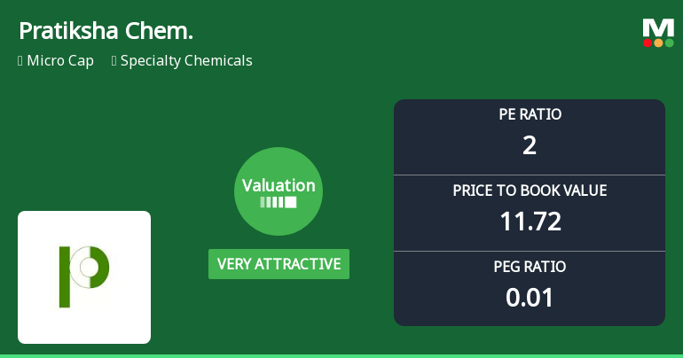Click the MarketsMojo M logo
Viewport: 683px width, 358px height.
pos(658,33)
